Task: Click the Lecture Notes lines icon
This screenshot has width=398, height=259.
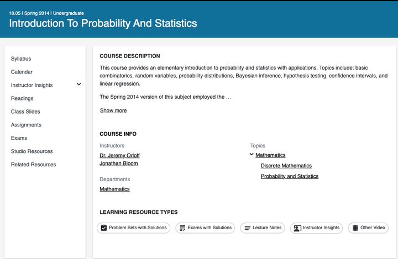Action: [x=248, y=228]
